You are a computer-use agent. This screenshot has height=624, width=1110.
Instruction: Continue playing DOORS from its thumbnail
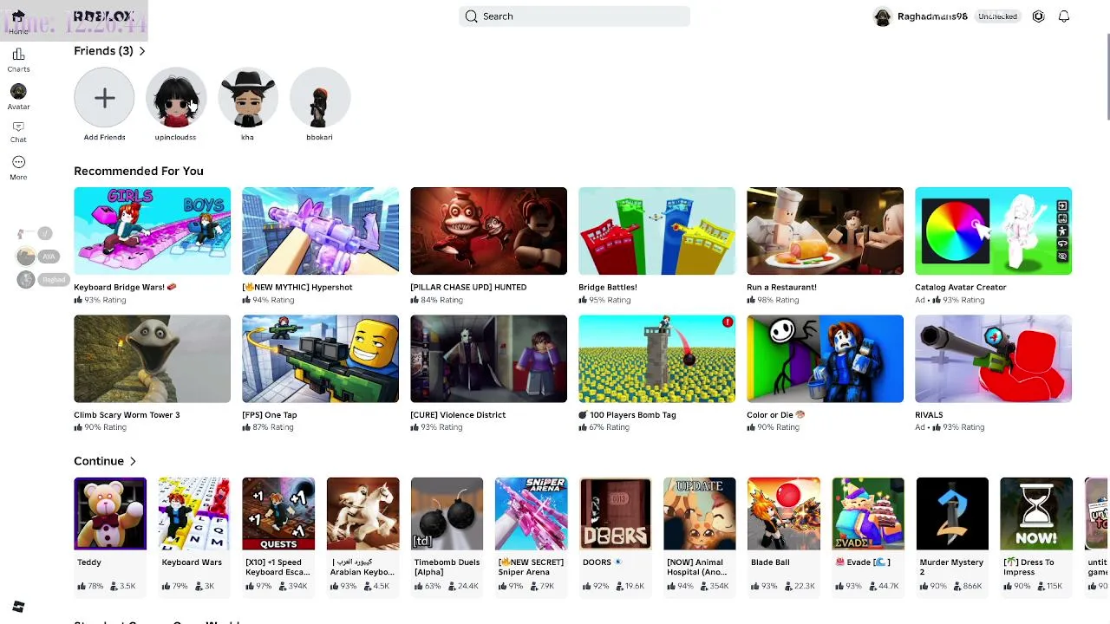pos(615,514)
